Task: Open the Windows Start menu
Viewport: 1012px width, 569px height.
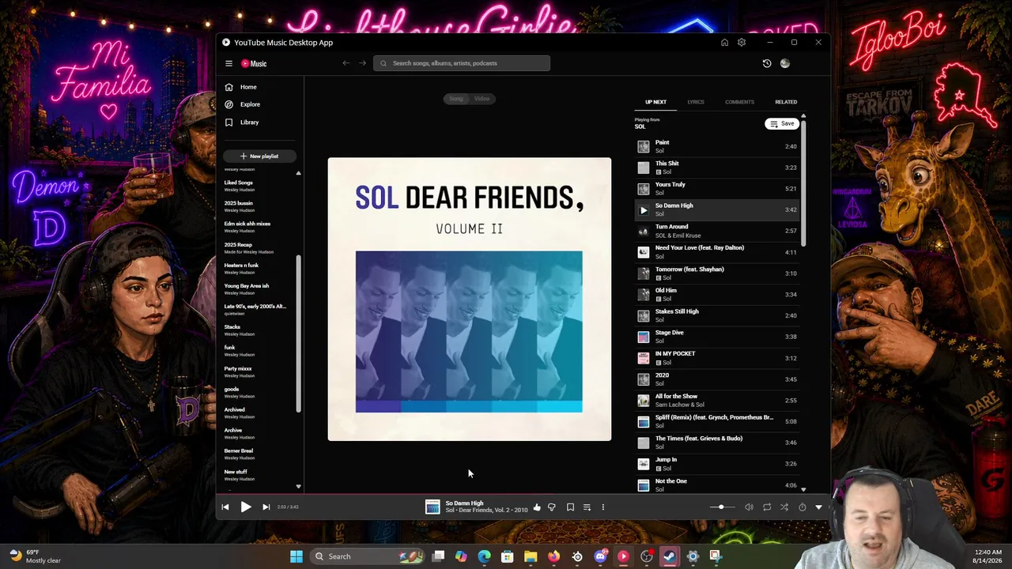Action: (296, 556)
